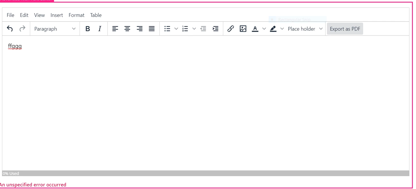Apply background highlight color
Viewport: 416px width, 189px height.
click(x=273, y=29)
